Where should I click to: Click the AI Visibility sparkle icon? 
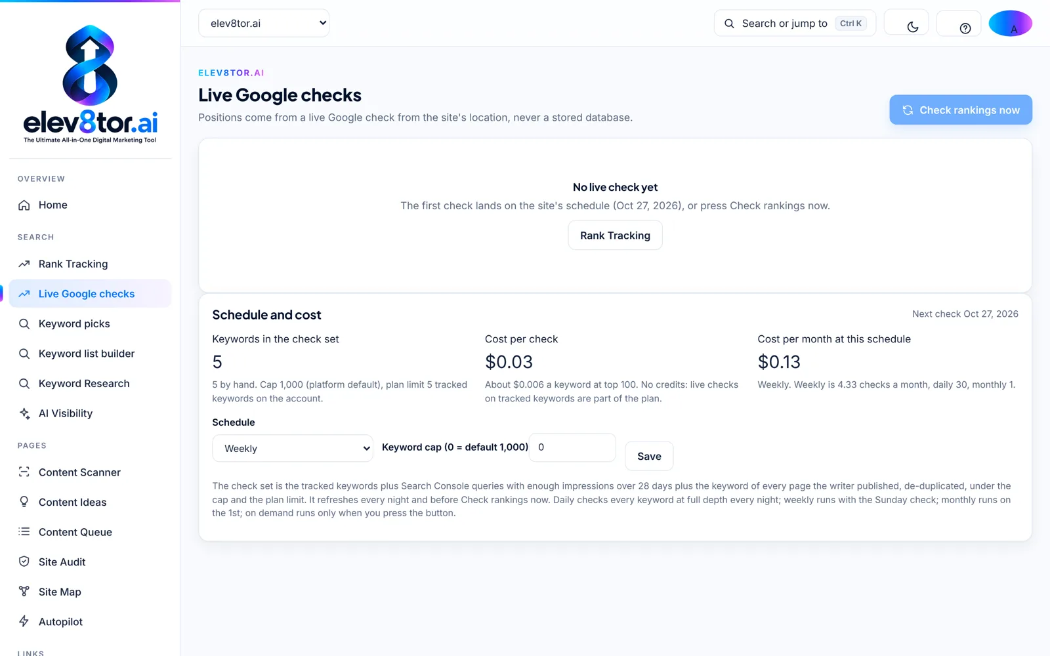click(x=24, y=413)
